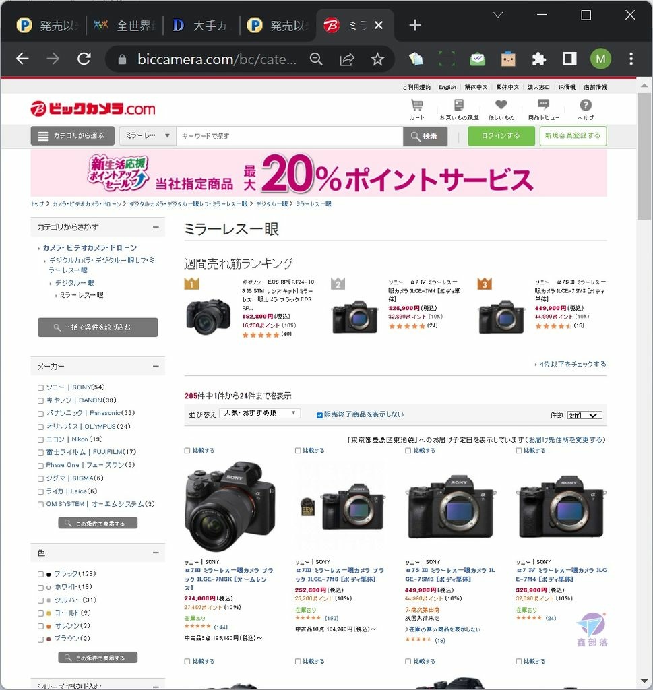
Task: Open the 人気・おすすめ順 sort dropdown
Action: [x=260, y=413]
